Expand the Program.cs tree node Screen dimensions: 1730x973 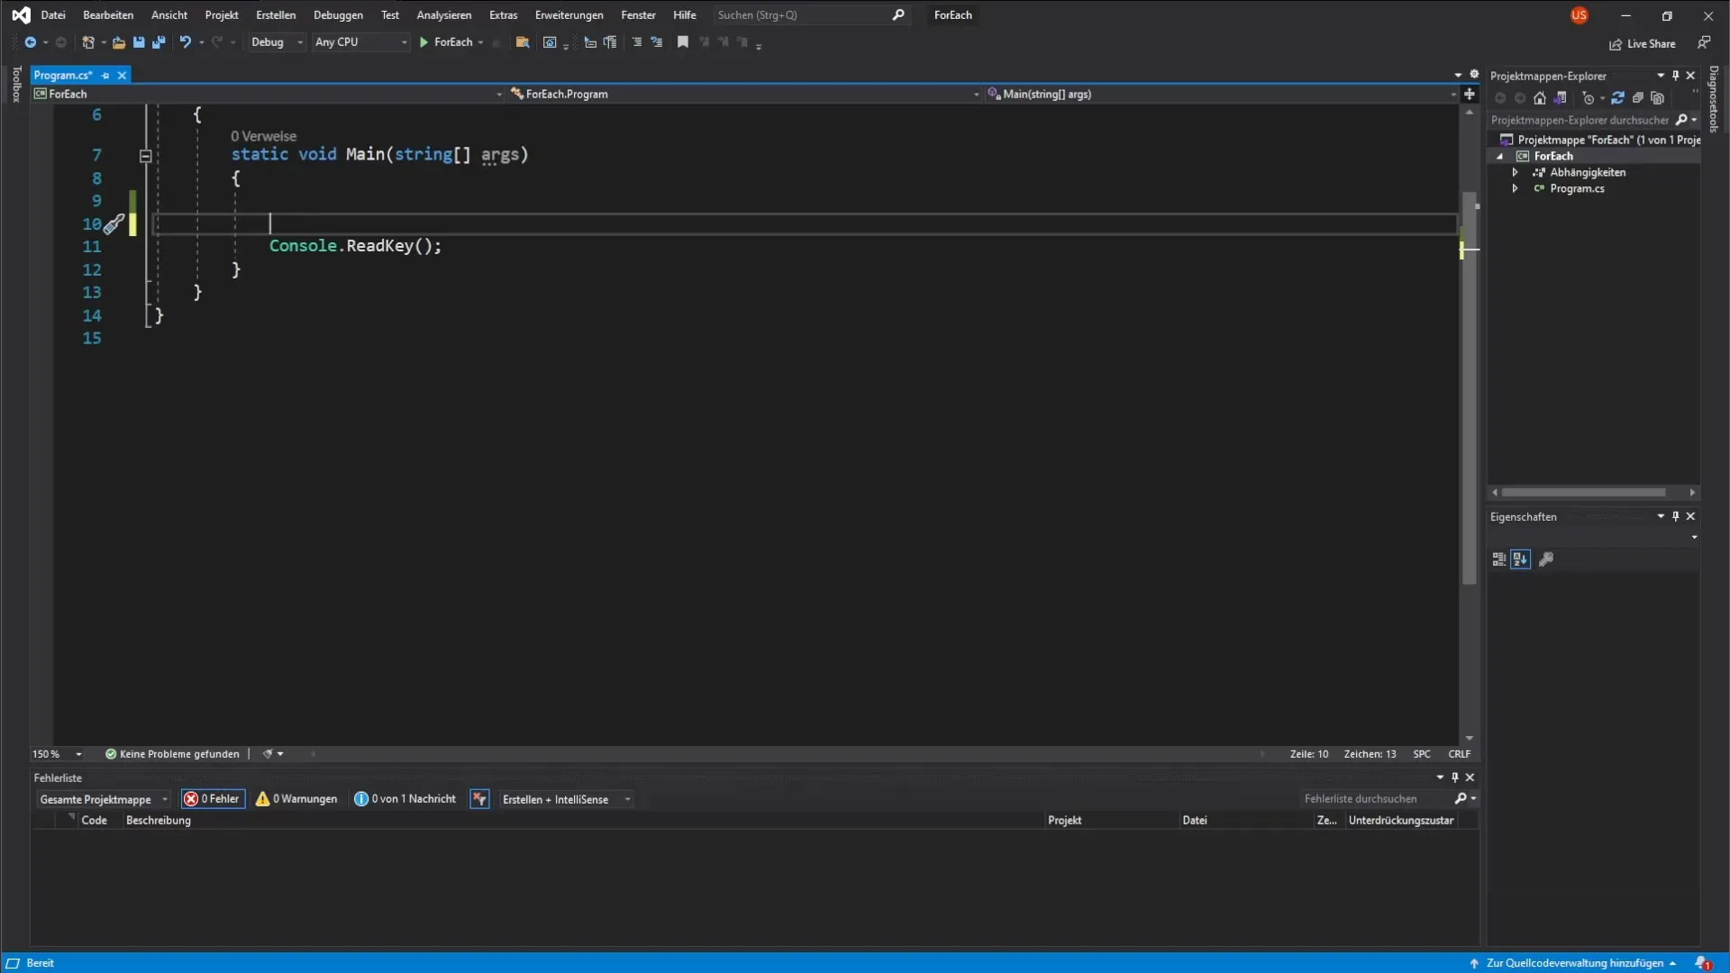1516,188
